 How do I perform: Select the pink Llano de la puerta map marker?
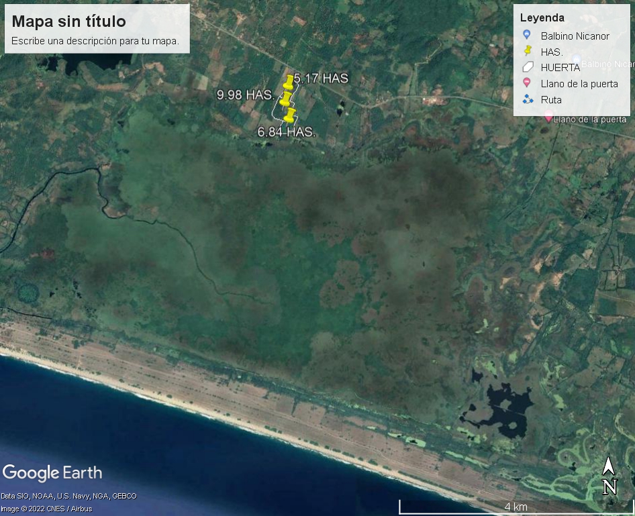548,117
